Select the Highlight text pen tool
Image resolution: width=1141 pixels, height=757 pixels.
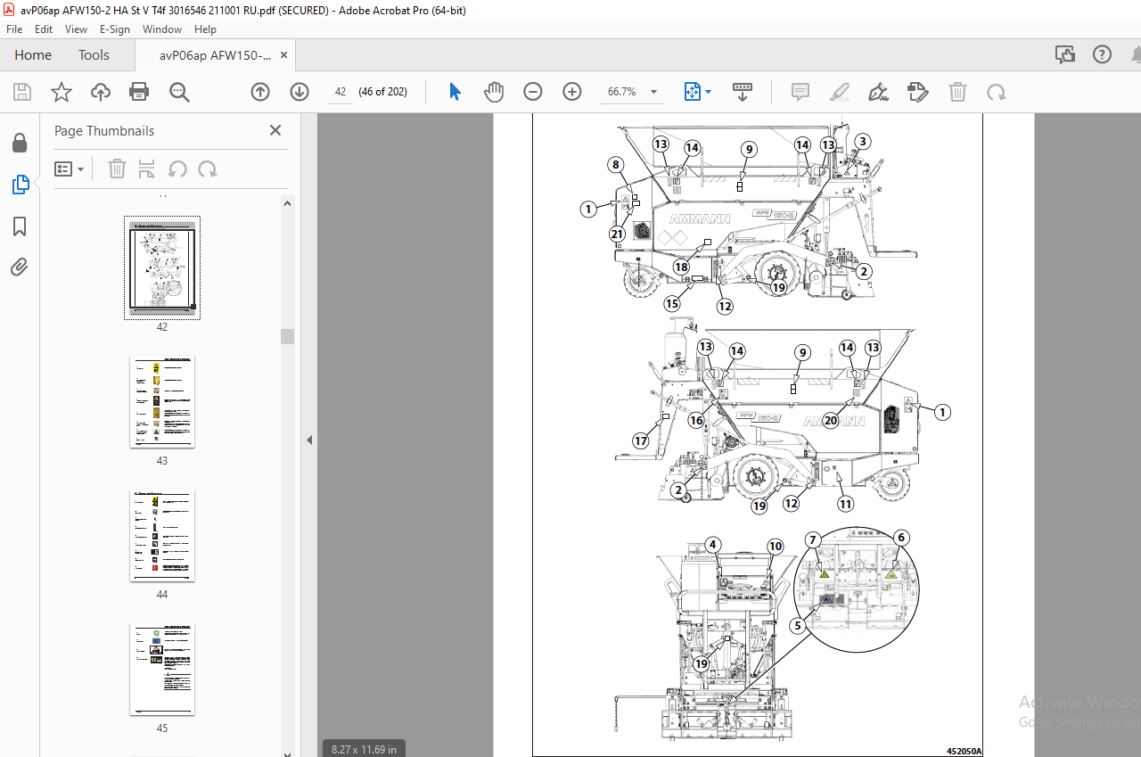click(840, 92)
